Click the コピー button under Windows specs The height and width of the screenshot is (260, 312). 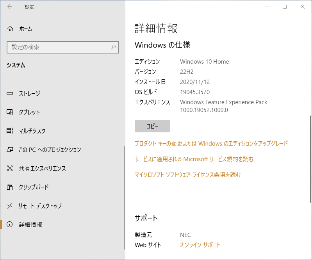coord(152,126)
